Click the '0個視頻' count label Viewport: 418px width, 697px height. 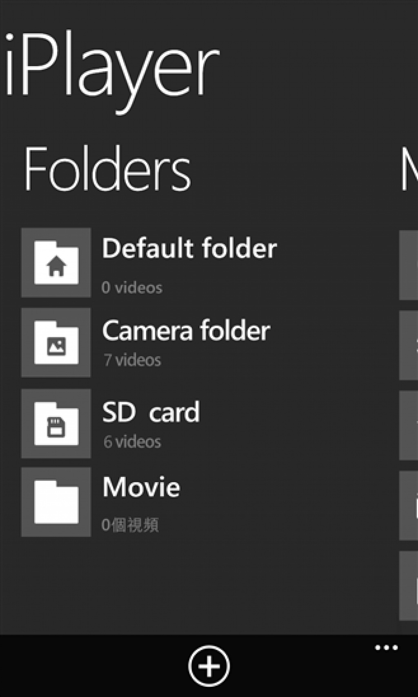[x=130, y=525]
